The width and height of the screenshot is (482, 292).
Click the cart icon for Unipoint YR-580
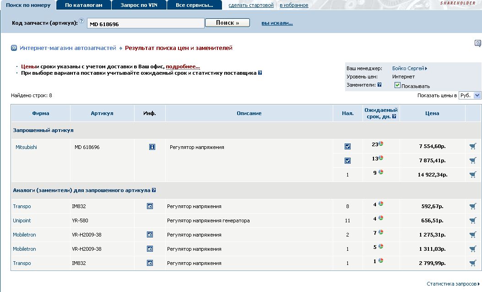(x=473, y=220)
